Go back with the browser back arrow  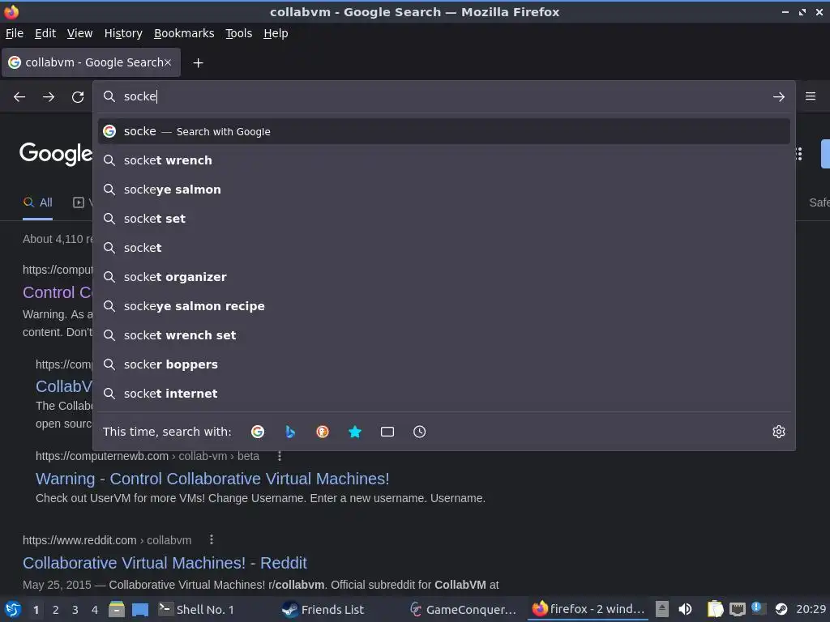tap(19, 97)
